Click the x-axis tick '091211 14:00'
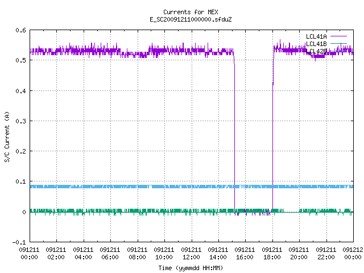This screenshot has height=273, width=364. tap(218, 254)
